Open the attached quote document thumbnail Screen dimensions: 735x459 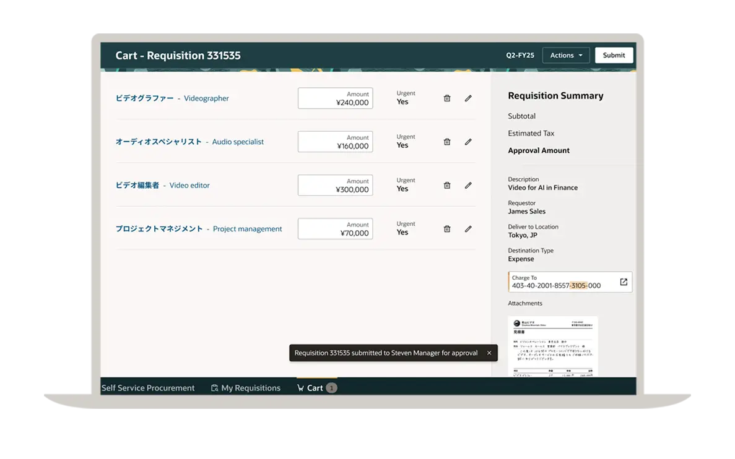(x=552, y=346)
